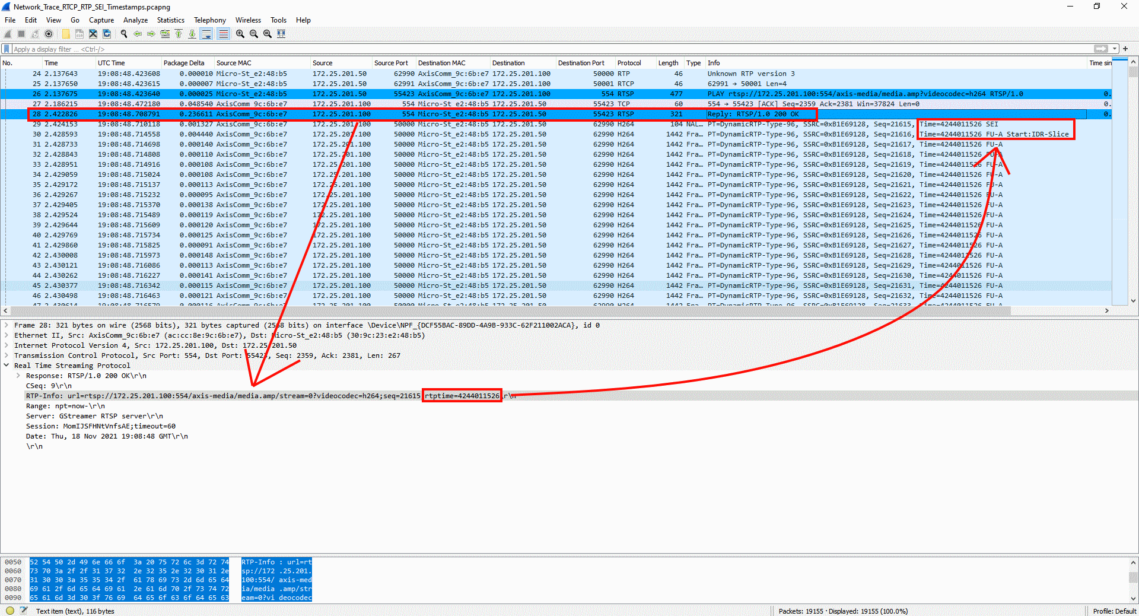Collapse the Real Time Streaming Protocol section
This screenshot has height=616, width=1139.
coord(7,366)
